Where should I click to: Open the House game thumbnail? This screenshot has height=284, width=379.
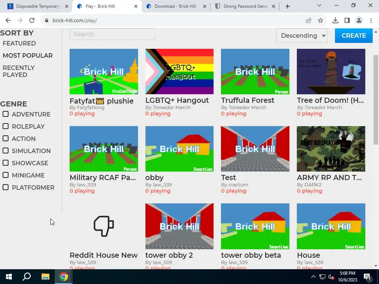pyautogui.click(x=331, y=226)
